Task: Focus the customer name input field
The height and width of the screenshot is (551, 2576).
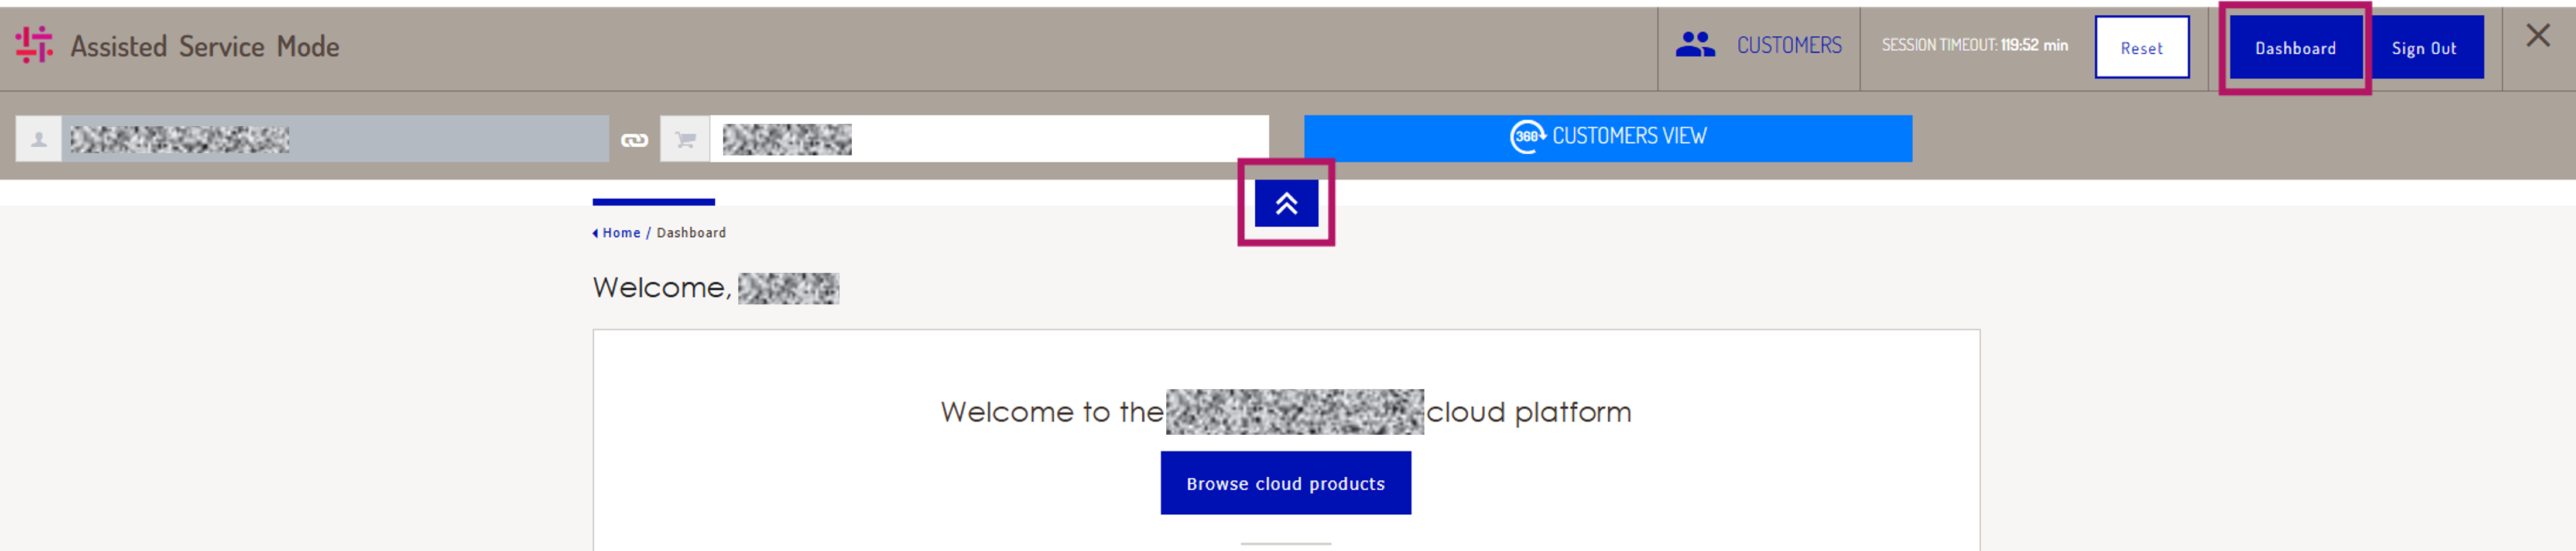Action: click(x=335, y=138)
